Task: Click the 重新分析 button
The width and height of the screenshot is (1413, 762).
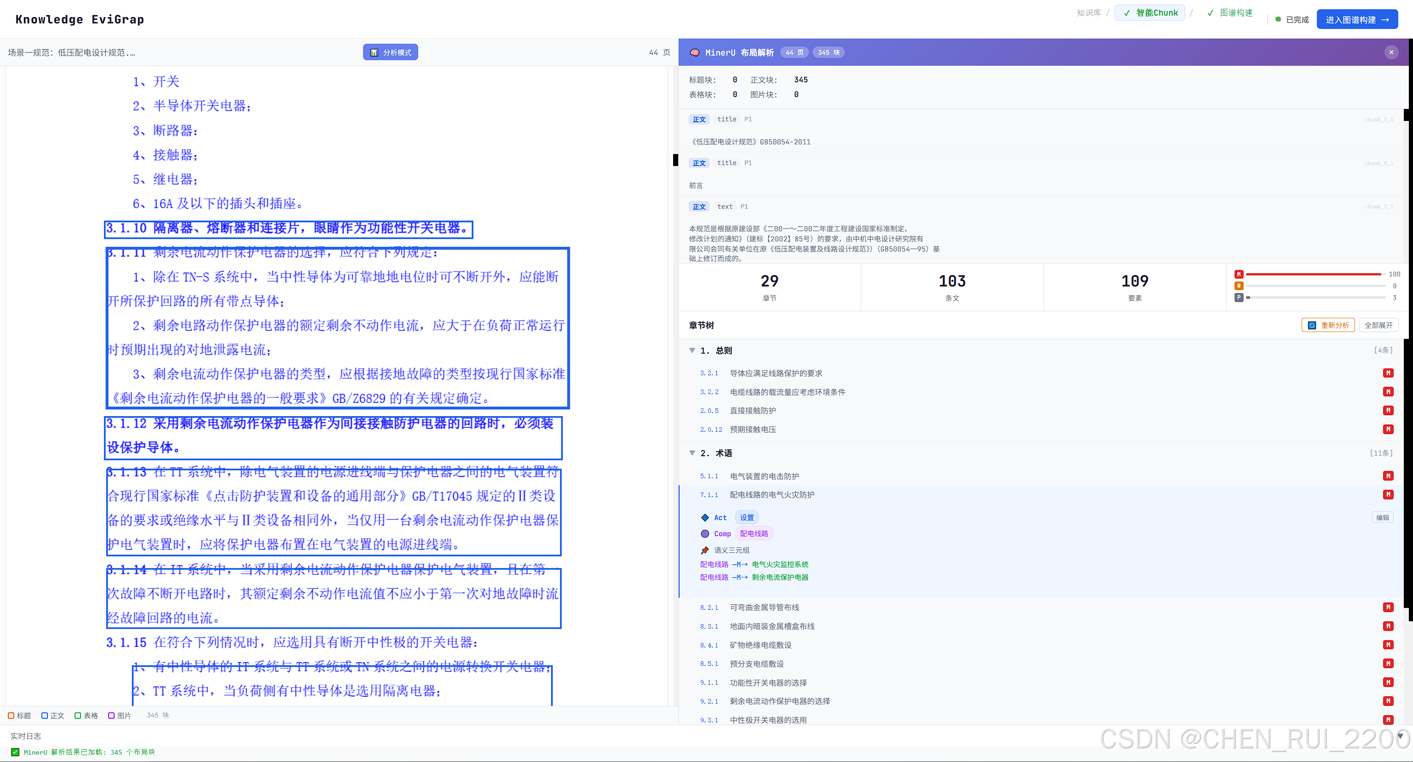Action: point(1327,325)
